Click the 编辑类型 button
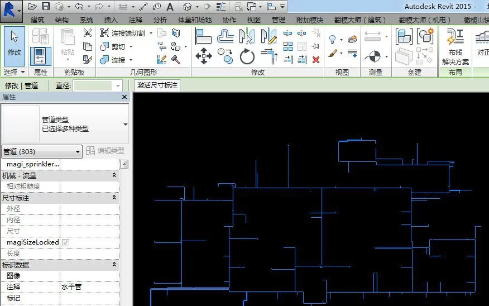This screenshot has width=489, height=306. pyautogui.click(x=106, y=151)
